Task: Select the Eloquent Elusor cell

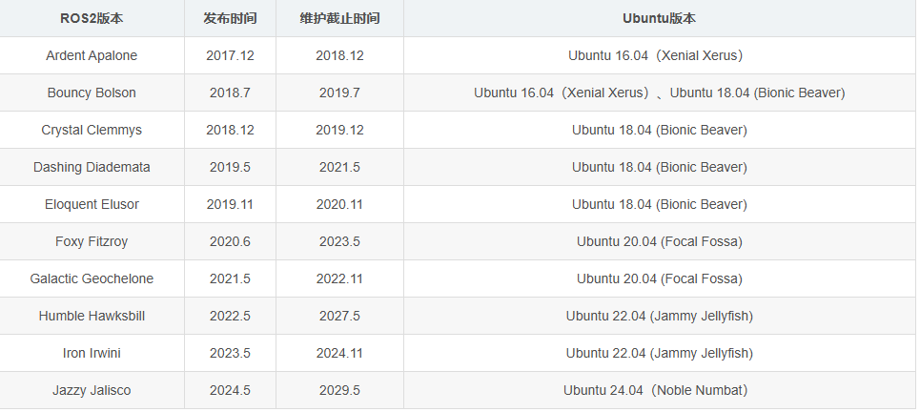Action: click(x=92, y=204)
